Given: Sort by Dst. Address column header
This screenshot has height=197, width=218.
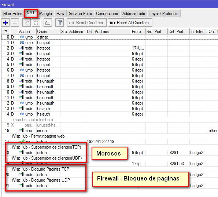Looking at the screenshot, I should coord(108,32).
